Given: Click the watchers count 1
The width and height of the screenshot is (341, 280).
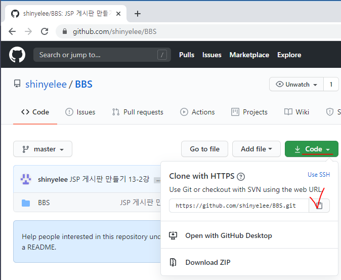Looking at the screenshot, I should 331,84.
